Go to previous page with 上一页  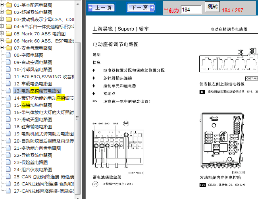point(101,8)
